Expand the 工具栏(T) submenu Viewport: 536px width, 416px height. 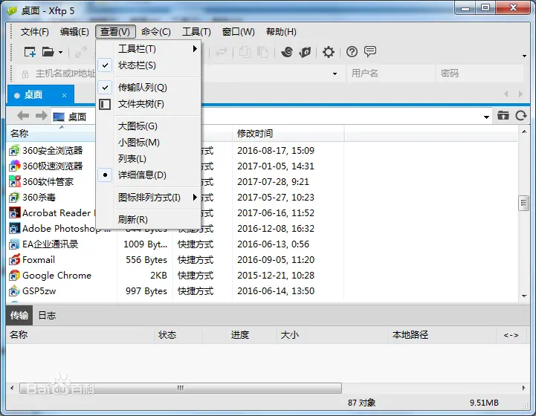149,49
